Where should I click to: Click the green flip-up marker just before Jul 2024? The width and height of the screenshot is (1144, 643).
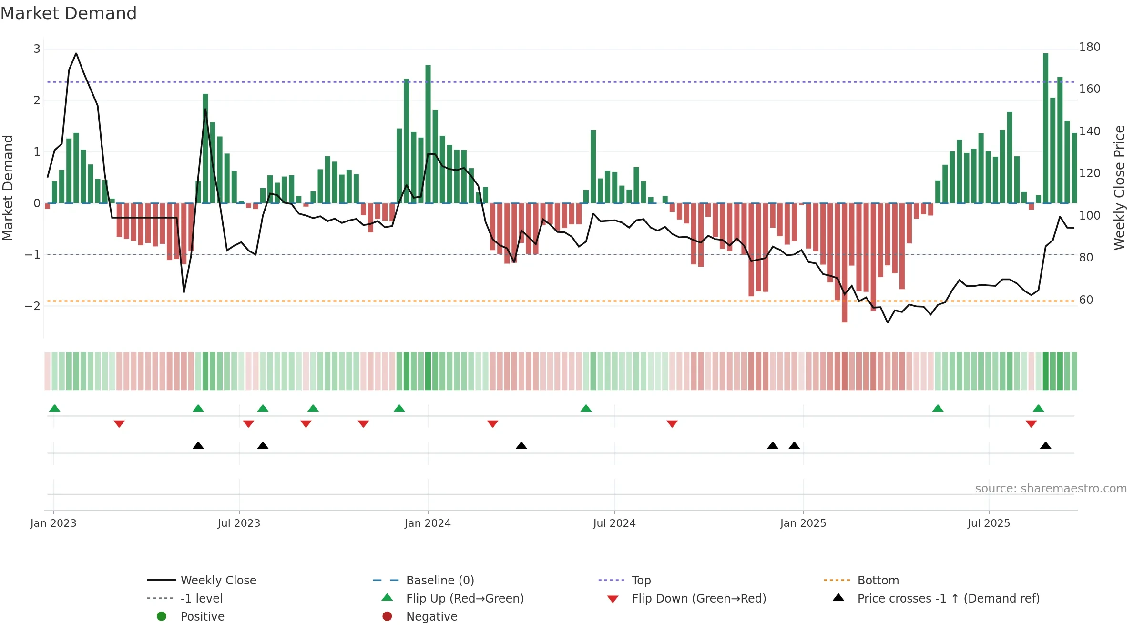(586, 408)
